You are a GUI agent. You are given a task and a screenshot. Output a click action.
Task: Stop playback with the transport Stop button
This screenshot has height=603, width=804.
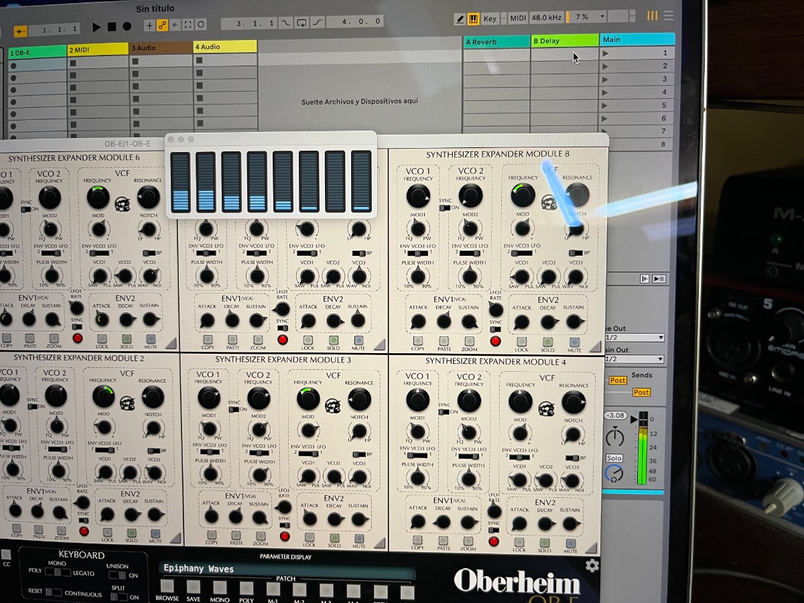coord(112,27)
